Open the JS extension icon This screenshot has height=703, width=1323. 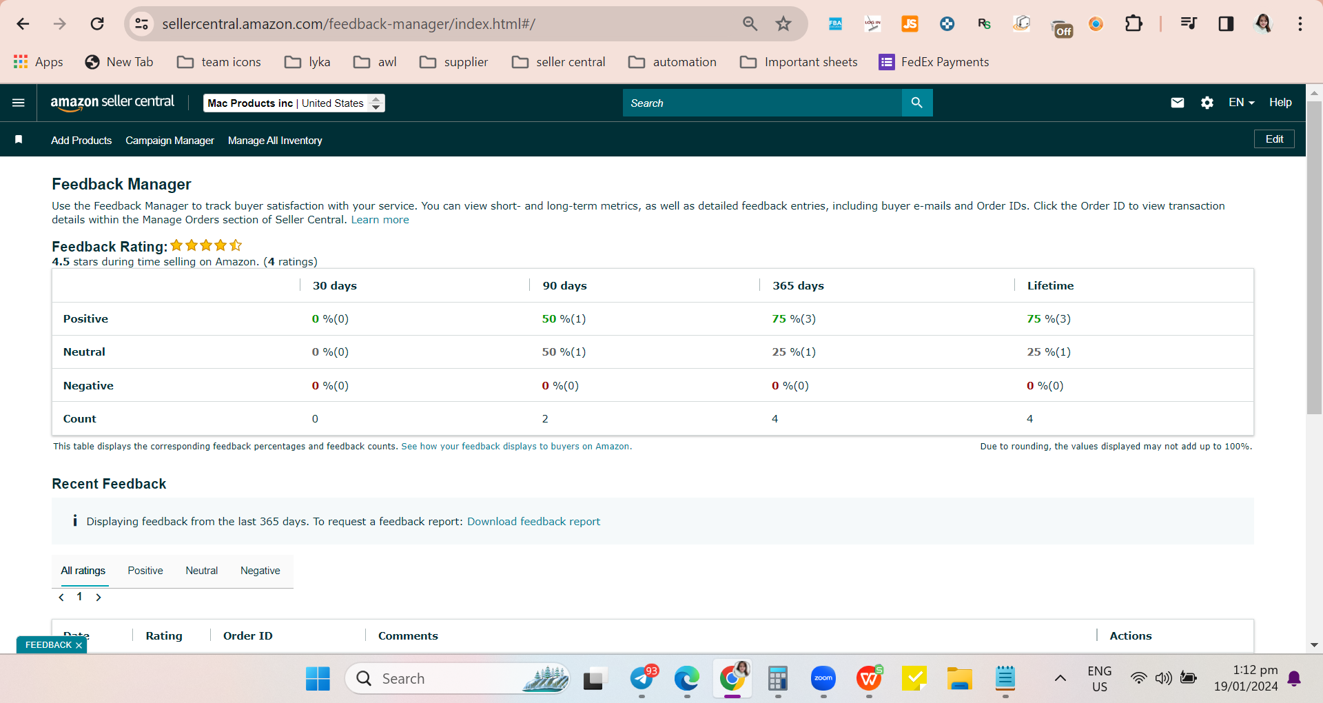pos(910,24)
